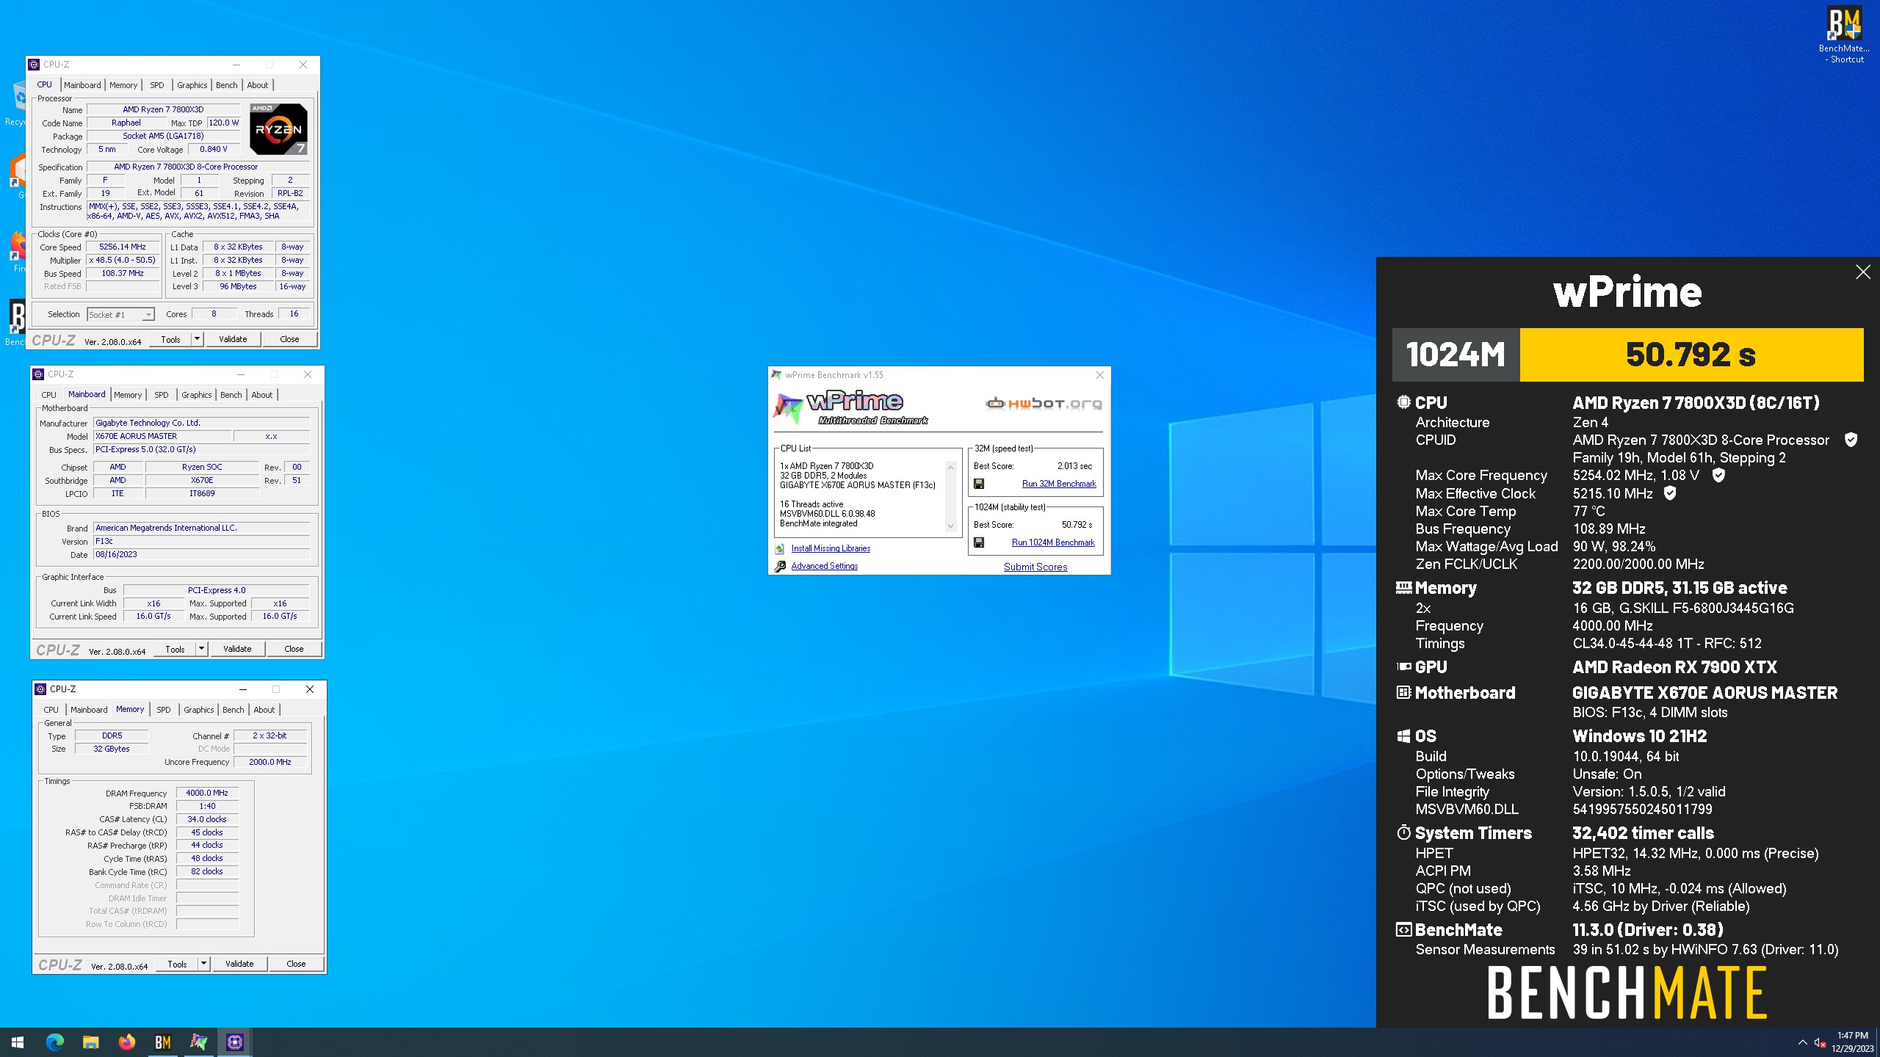Click the Max Effective Clock shield icon
The height and width of the screenshot is (1057, 1880).
coord(1670,493)
